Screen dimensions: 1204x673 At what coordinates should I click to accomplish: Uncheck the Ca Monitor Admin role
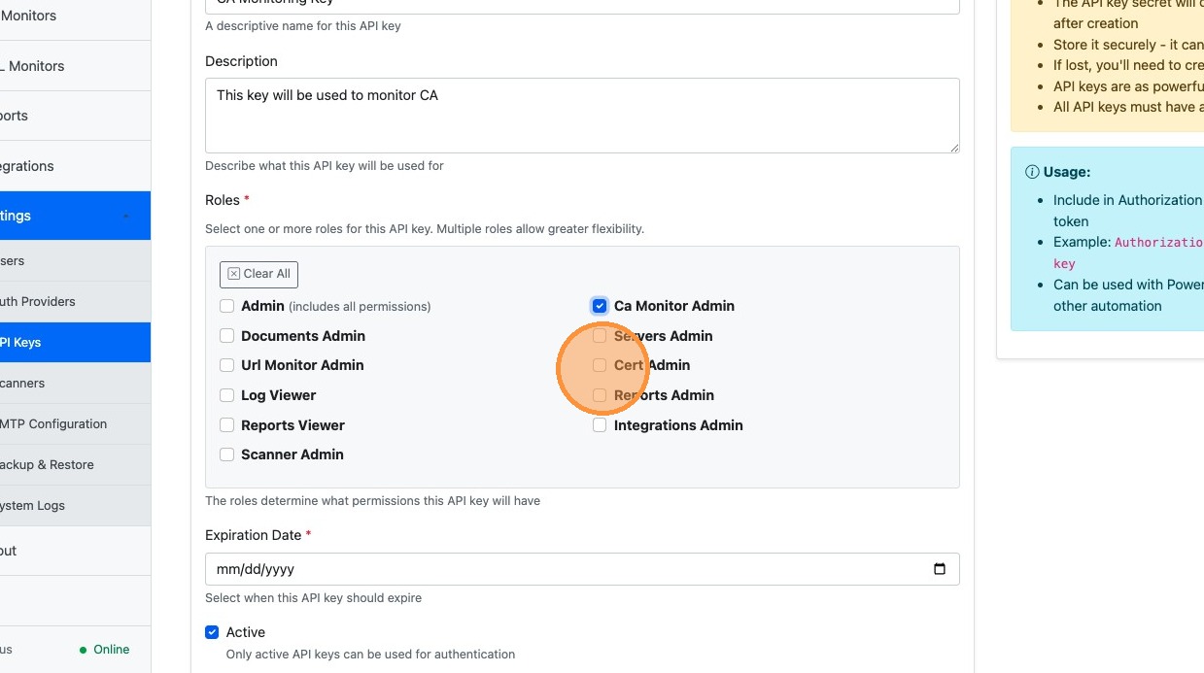point(600,306)
